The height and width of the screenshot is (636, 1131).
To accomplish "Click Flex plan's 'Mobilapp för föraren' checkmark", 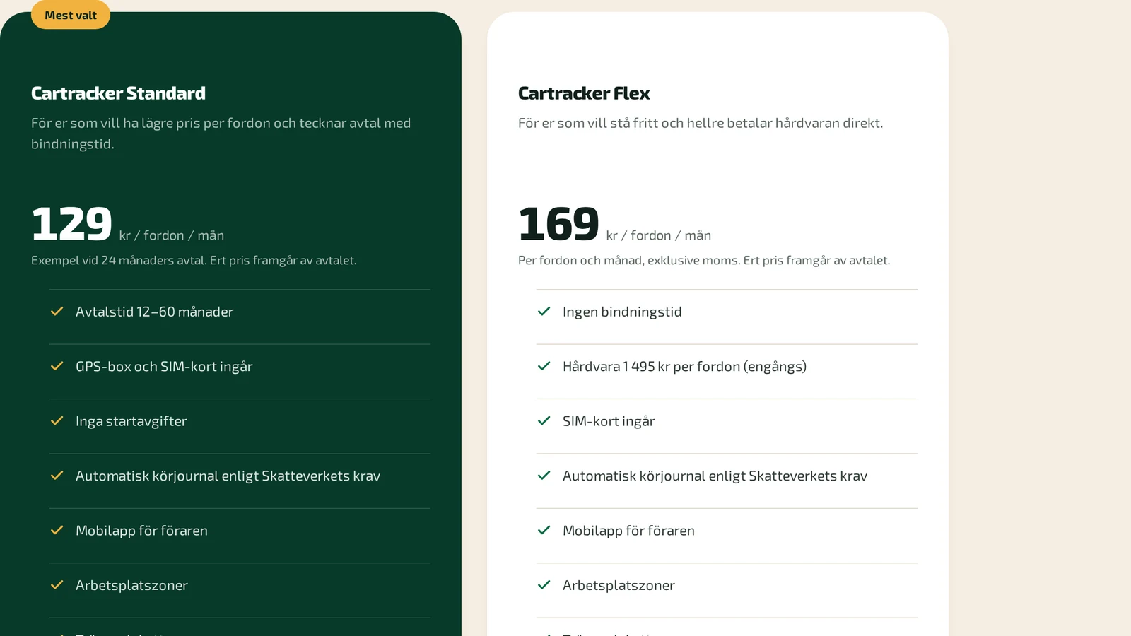I will 544,531.
